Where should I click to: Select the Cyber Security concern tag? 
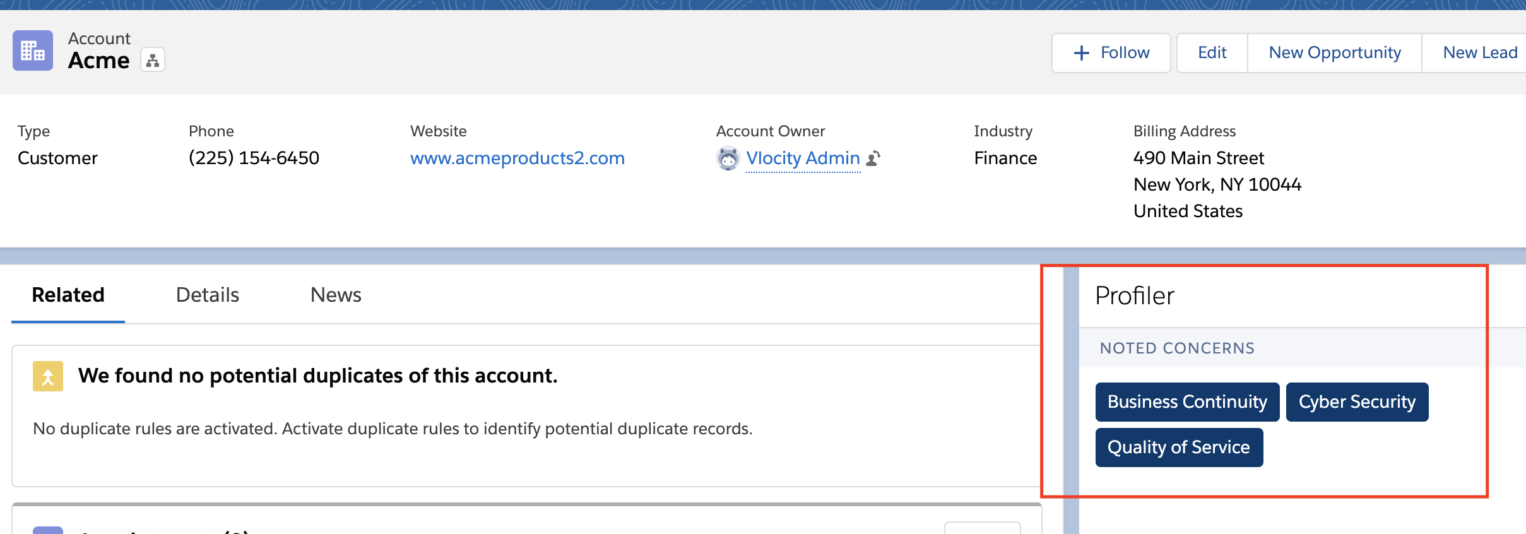[x=1357, y=402]
